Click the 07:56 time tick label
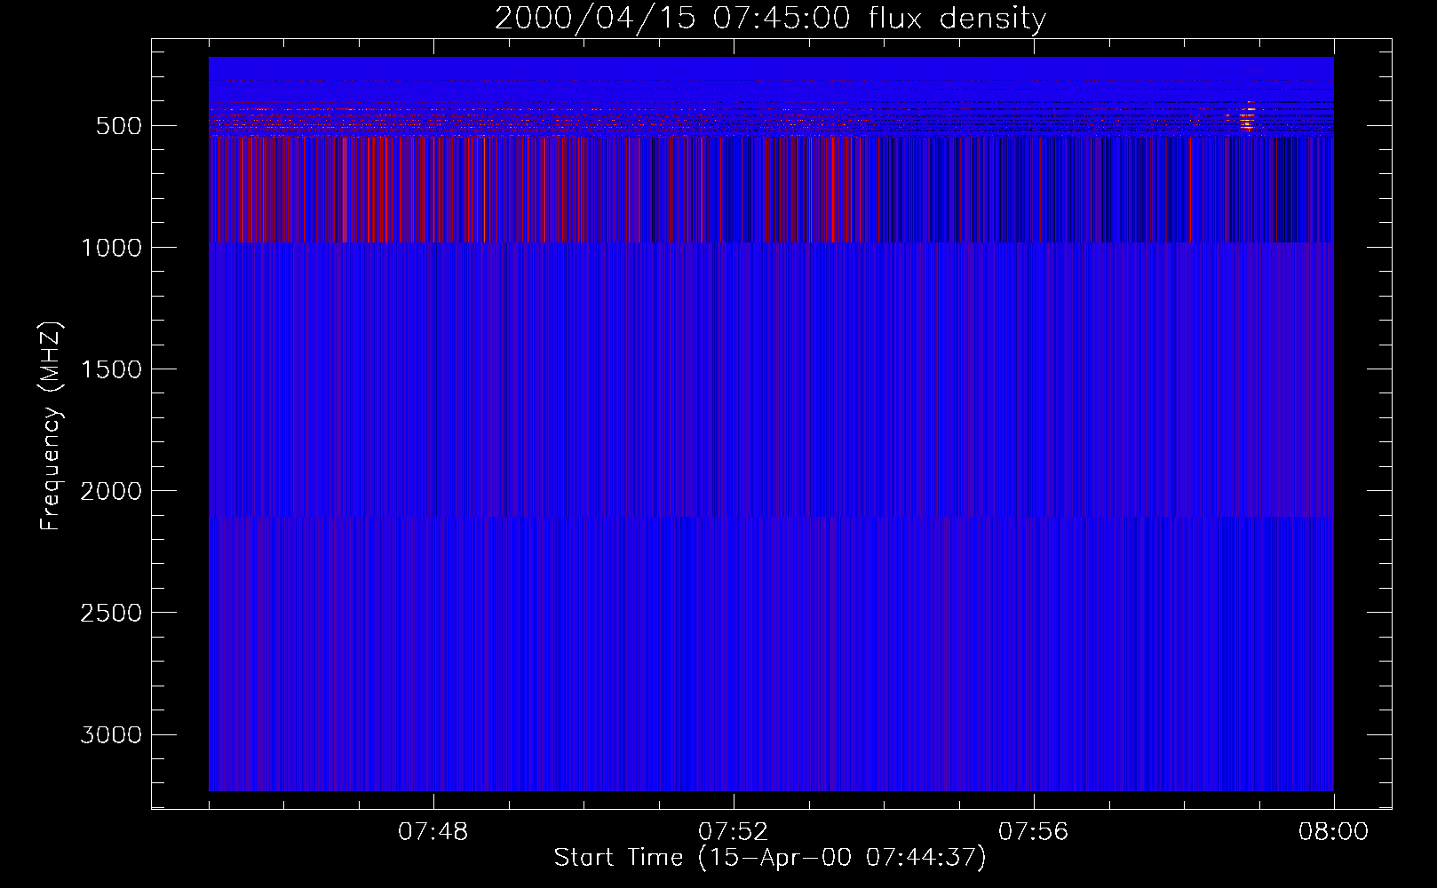The width and height of the screenshot is (1437, 888). tap(1033, 832)
